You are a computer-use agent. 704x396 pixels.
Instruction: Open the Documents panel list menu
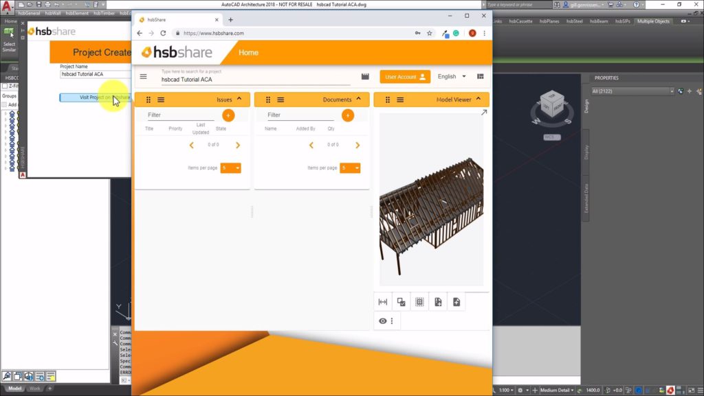[280, 100]
